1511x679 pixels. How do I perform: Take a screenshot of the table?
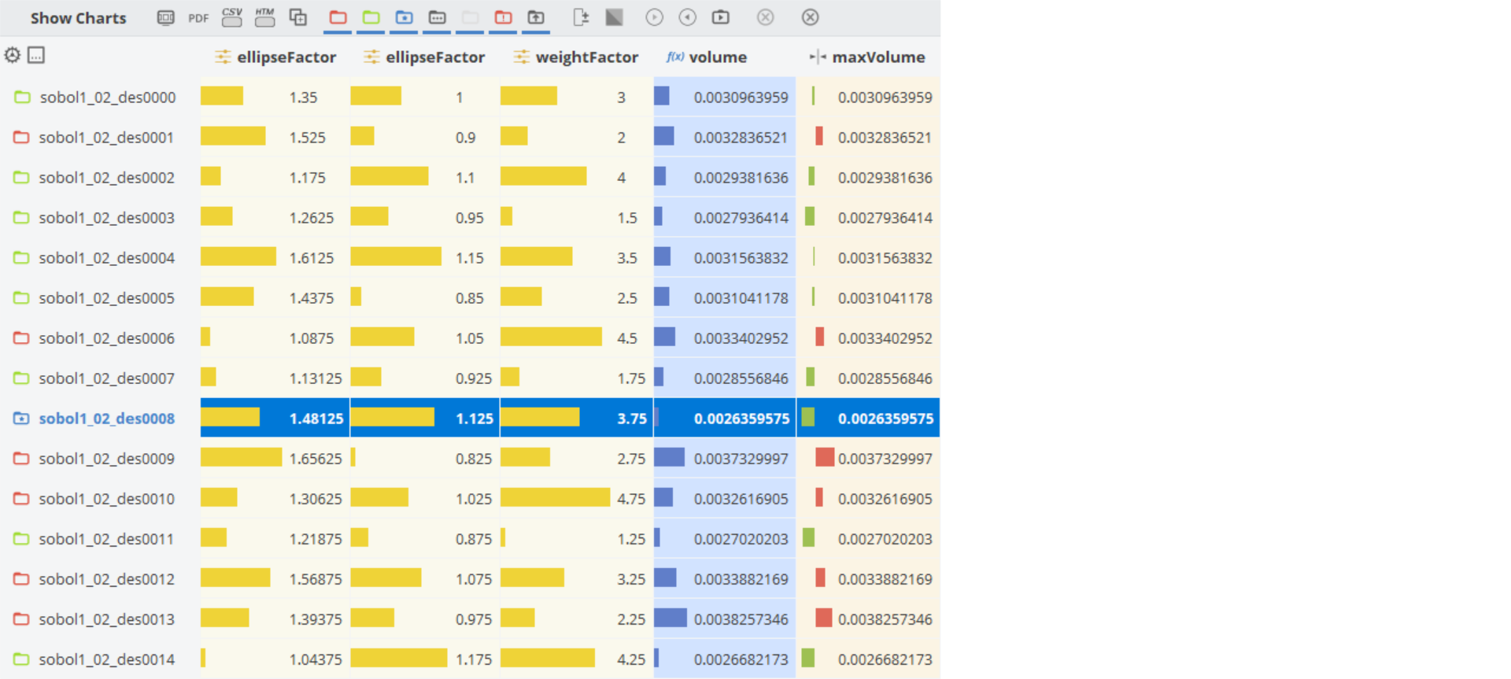tap(165, 17)
